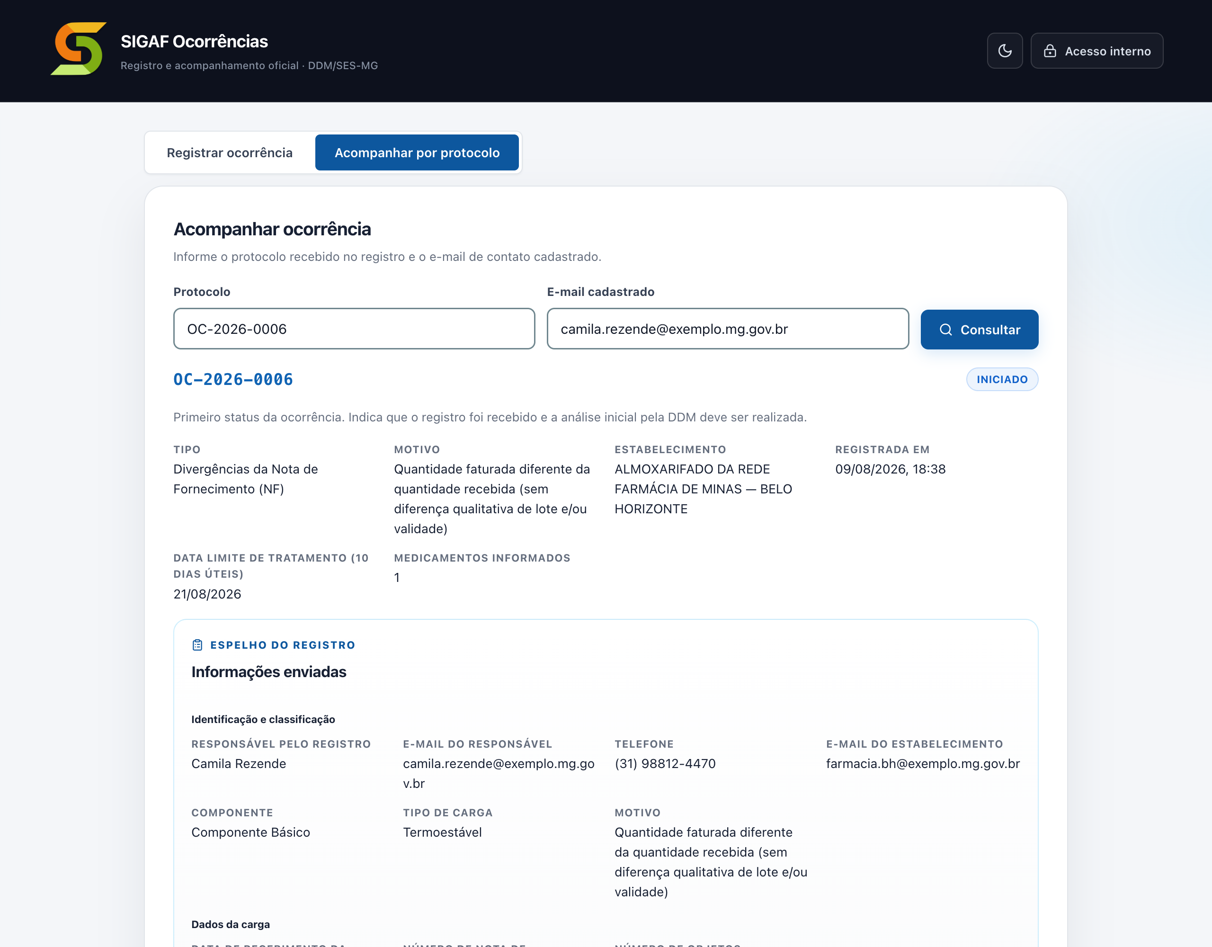
Task: Click Informações enviadas heading
Action: point(268,672)
